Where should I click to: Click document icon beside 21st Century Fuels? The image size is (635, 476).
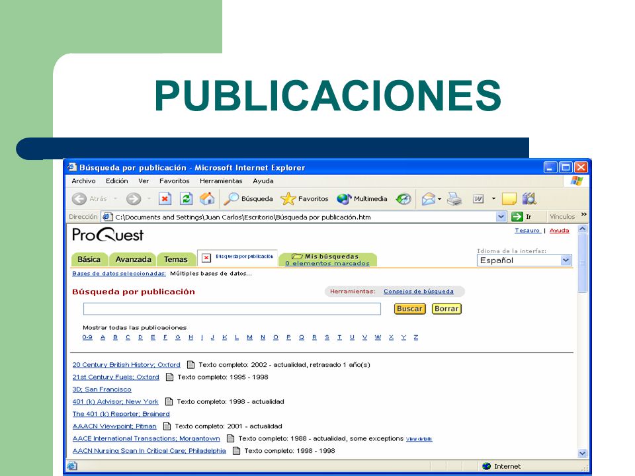(170, 377)
